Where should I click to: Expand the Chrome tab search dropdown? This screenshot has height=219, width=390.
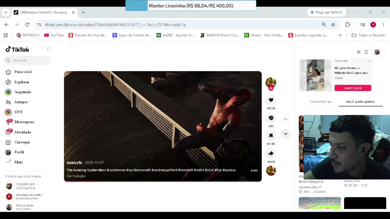click(x=5, y=12)
